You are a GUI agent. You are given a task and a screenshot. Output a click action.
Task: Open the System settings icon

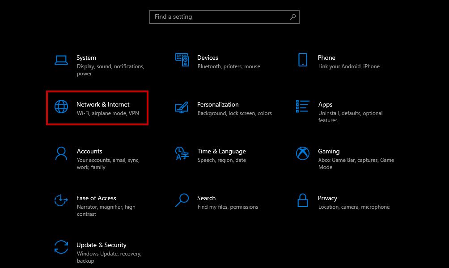(x=60, y=59)
